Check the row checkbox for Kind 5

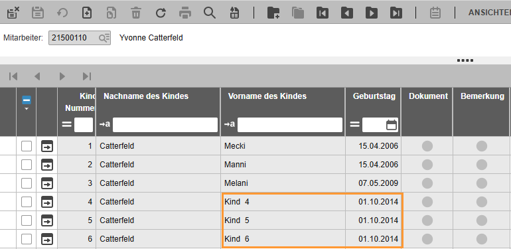27,220
